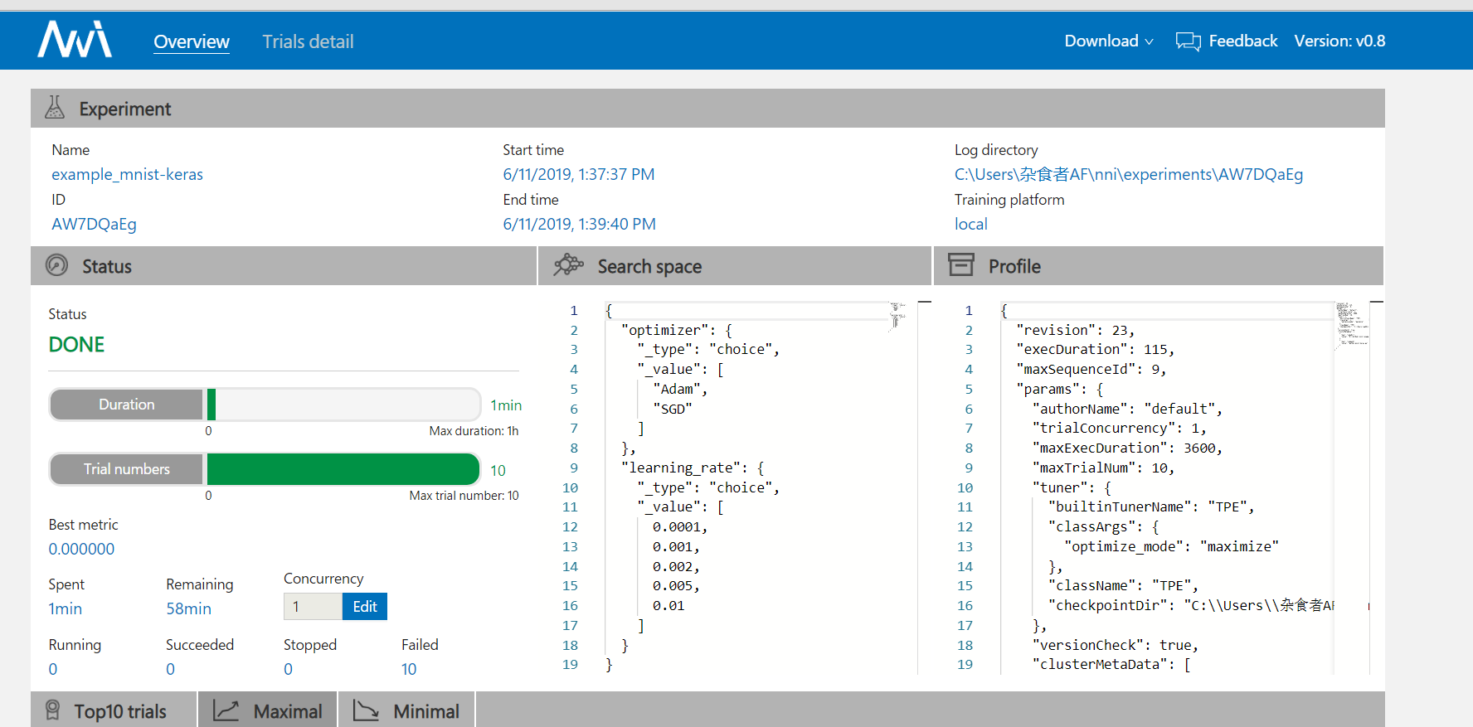Open the Download dropdown menu
The width and height of the screenshot is (1473, 727).
(1109, 41)
